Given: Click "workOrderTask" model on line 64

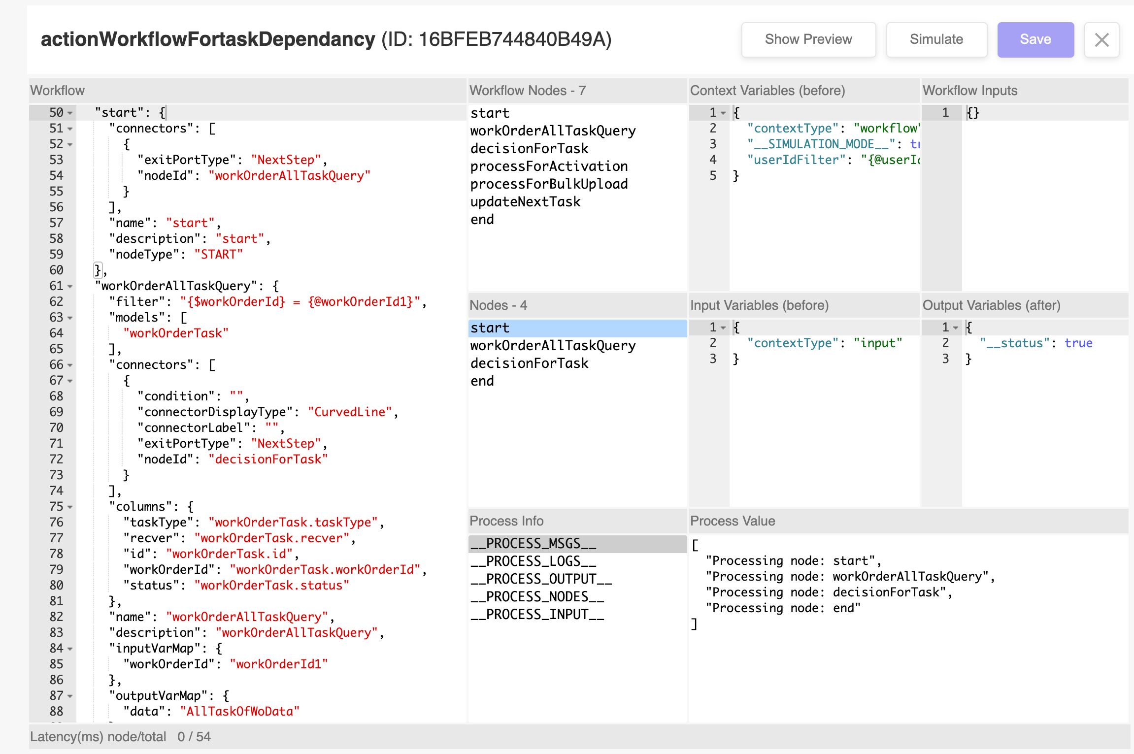Looking at the screenshot, I should [176, 333].
